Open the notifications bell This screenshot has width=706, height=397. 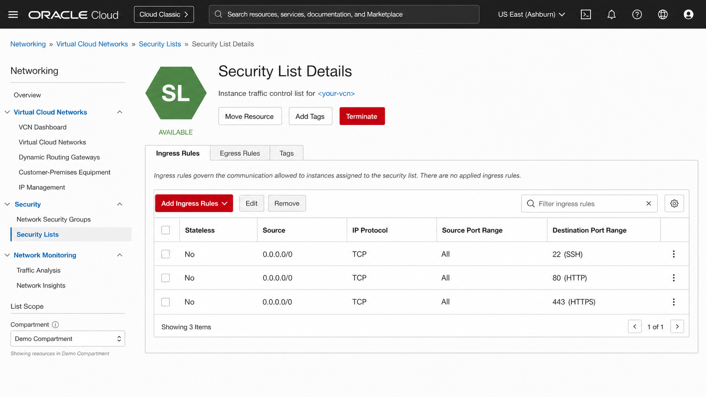tap(611, 14)
